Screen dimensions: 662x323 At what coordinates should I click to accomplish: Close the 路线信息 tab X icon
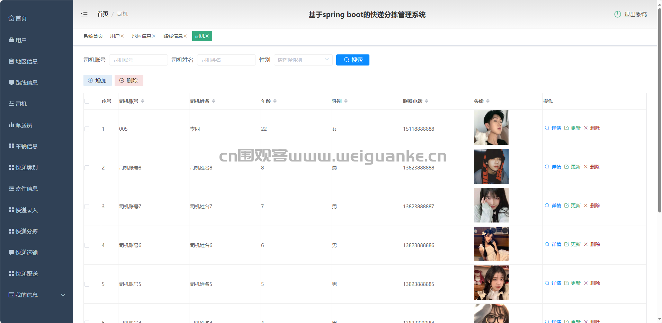[185, 36]
